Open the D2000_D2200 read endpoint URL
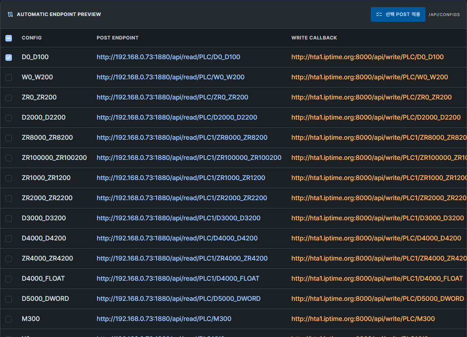Viewport: 467px width, 337px height. 177,117
